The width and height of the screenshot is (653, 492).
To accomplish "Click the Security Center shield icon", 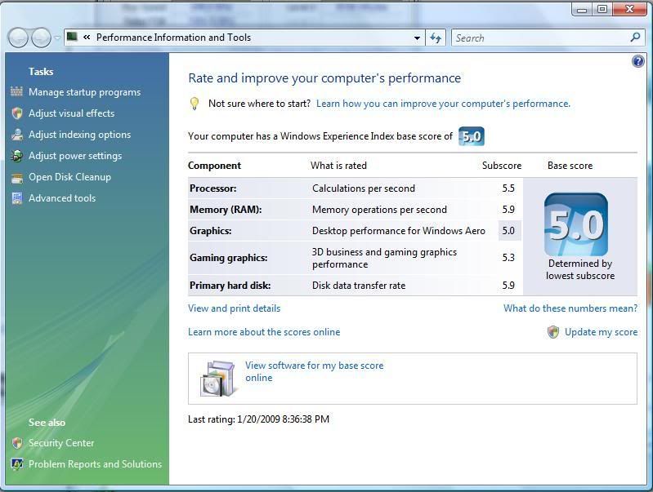I will 16,443.
